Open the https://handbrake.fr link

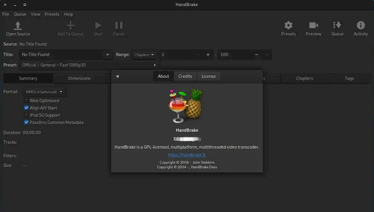tap(187, 155)
